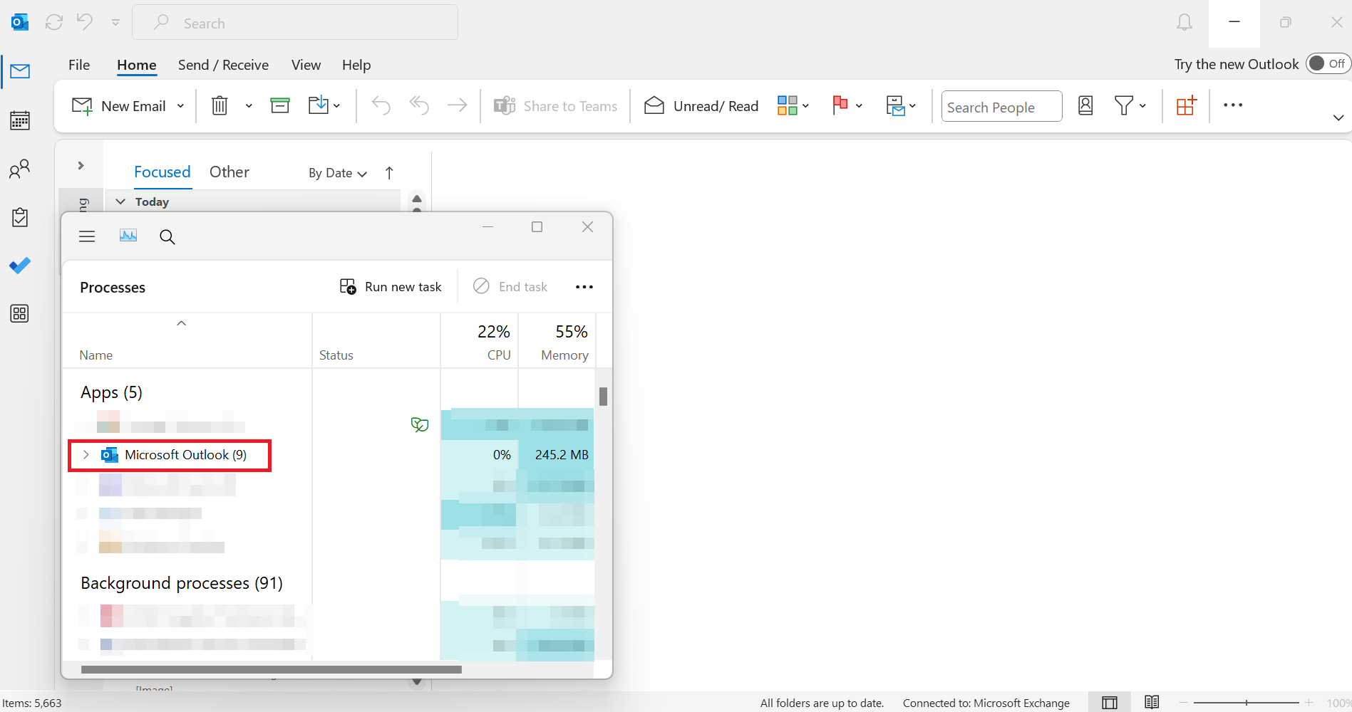Image resolution: width=1352 pixels, height=712 pixels.
Task: Open the New Email dropdown arrow
Action: click(x=180, y=106)
